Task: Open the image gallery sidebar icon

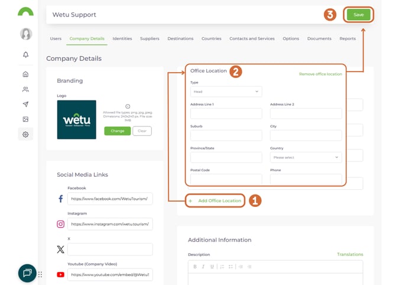Action: tap(25, 119)
